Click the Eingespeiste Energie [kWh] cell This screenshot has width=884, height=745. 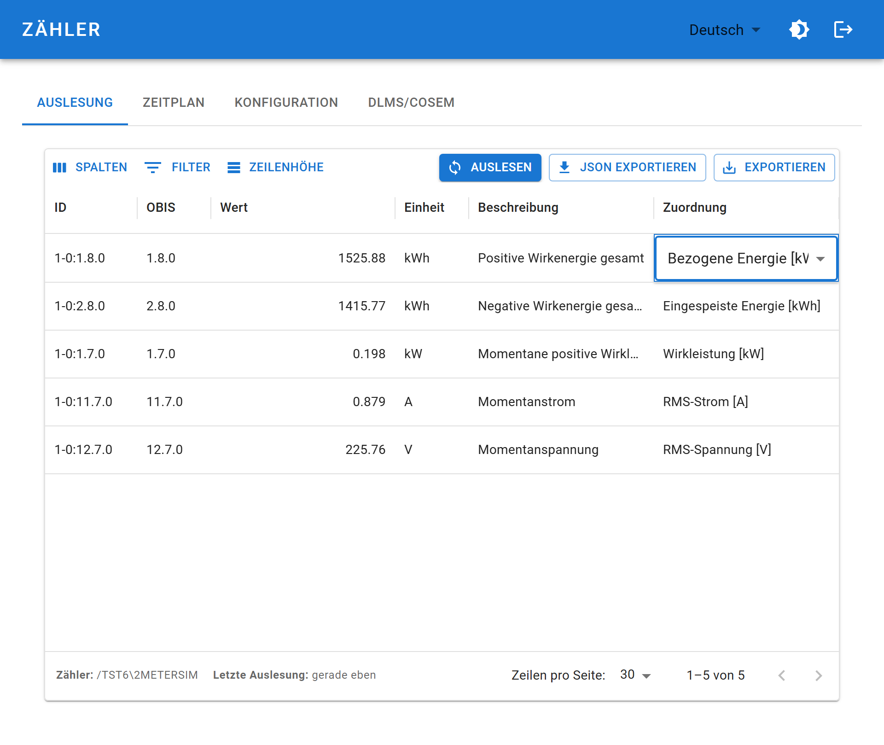746,306
